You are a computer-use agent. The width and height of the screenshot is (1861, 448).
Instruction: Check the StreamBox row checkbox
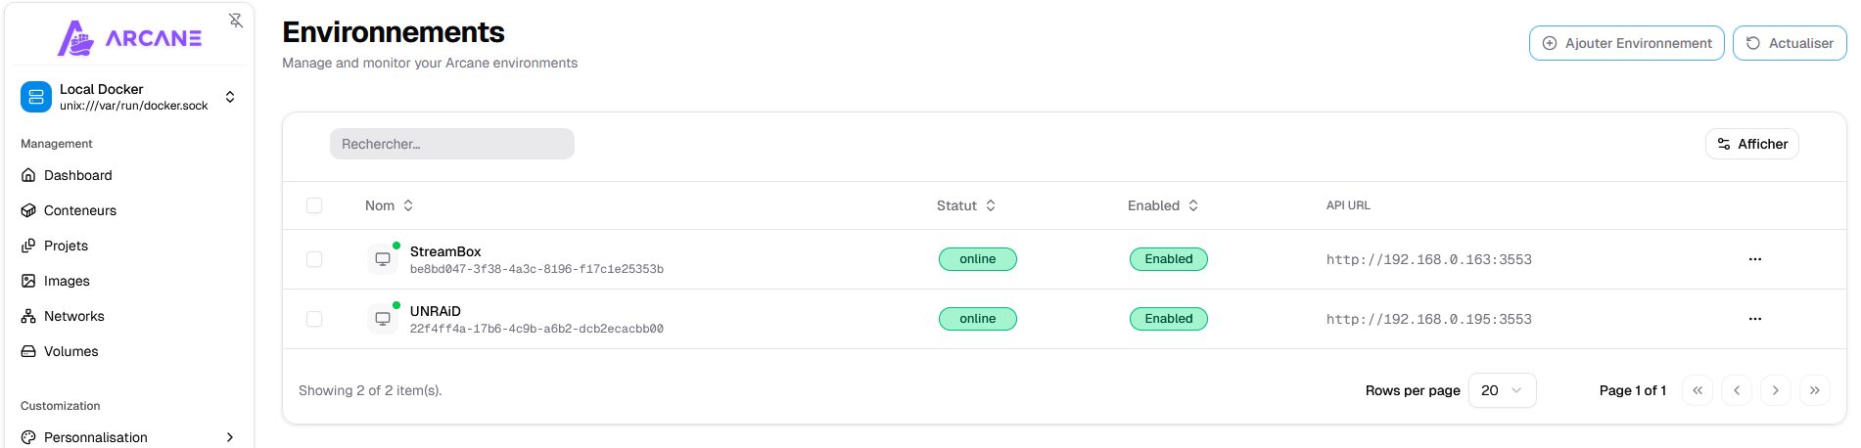pos(314,259)
